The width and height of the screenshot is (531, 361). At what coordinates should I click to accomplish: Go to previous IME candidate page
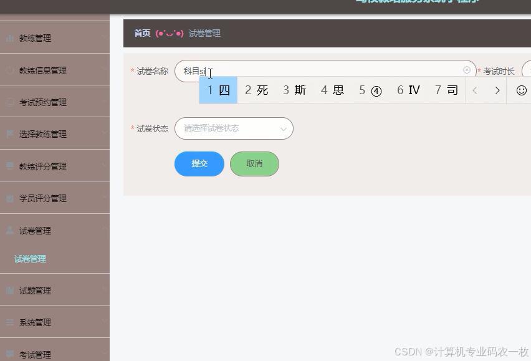pos(475,90)
